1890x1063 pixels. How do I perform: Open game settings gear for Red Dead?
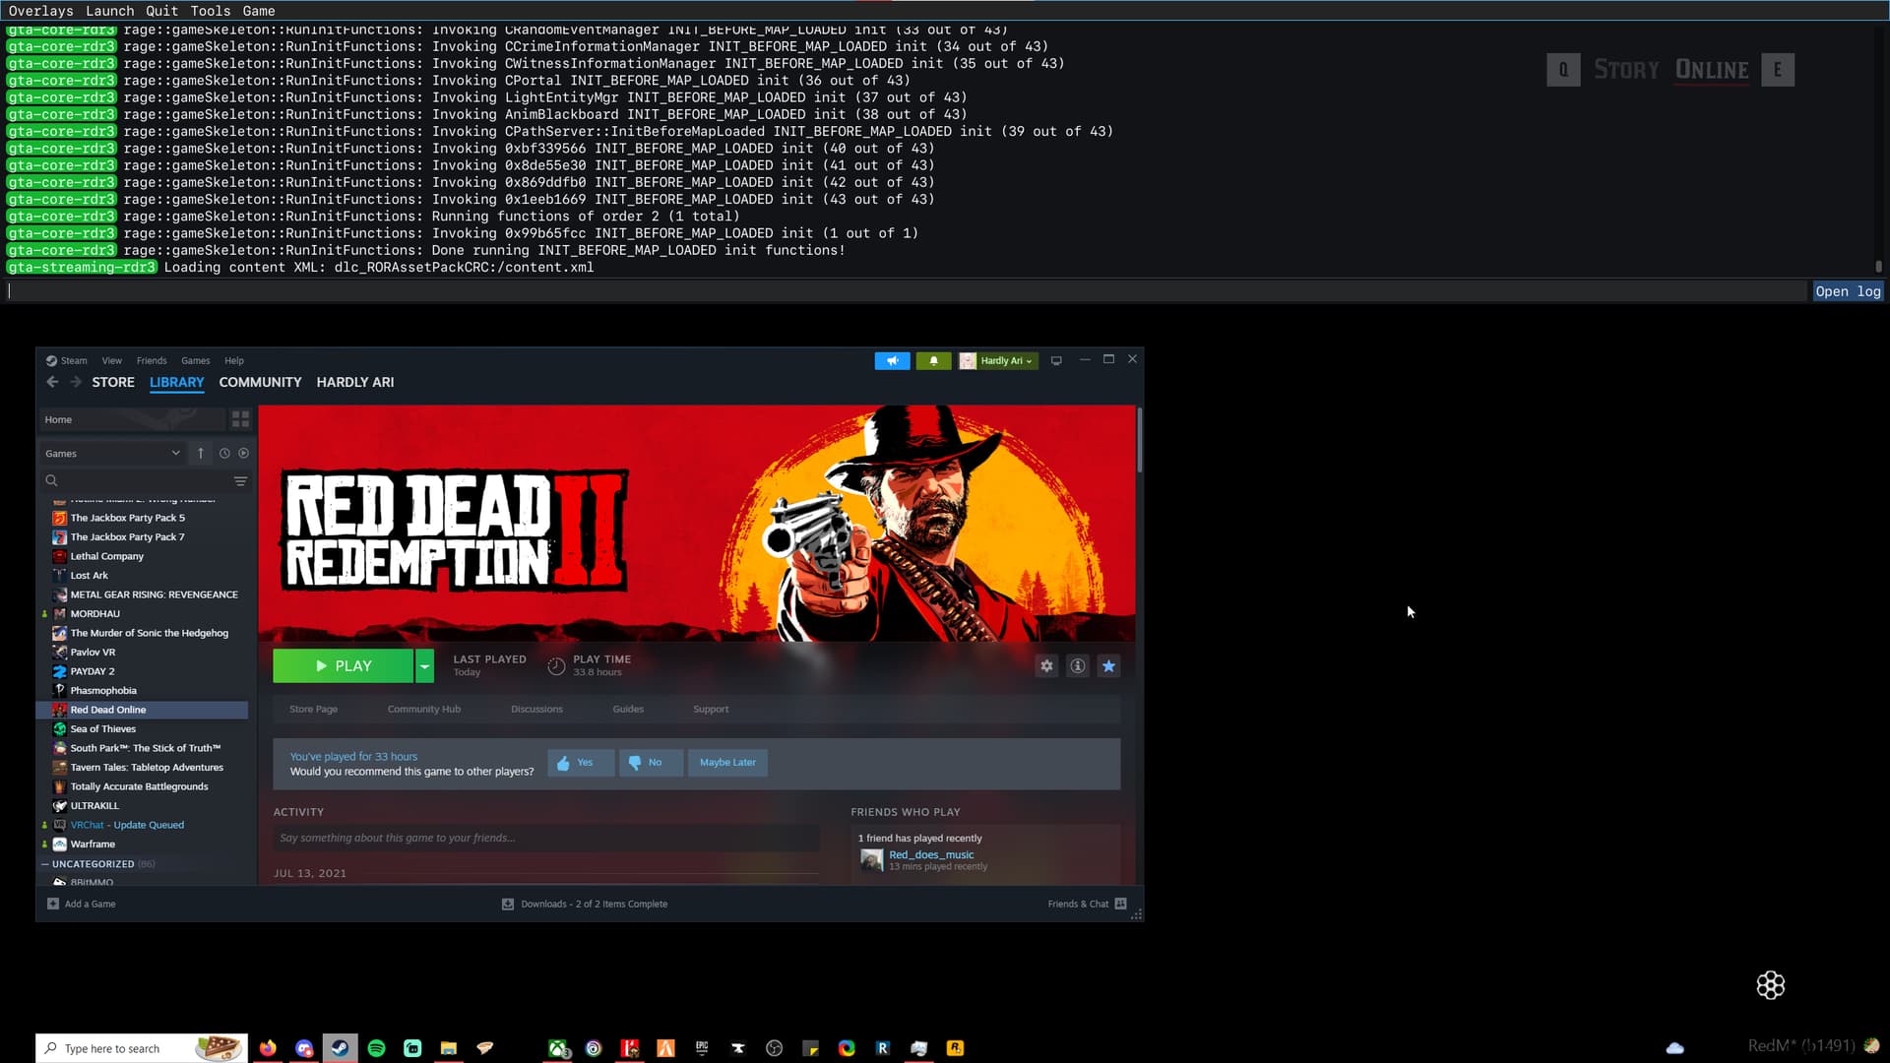tap(1046, 666)
